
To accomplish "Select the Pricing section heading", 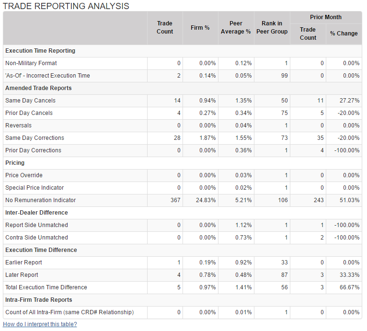I will (15, 163).
